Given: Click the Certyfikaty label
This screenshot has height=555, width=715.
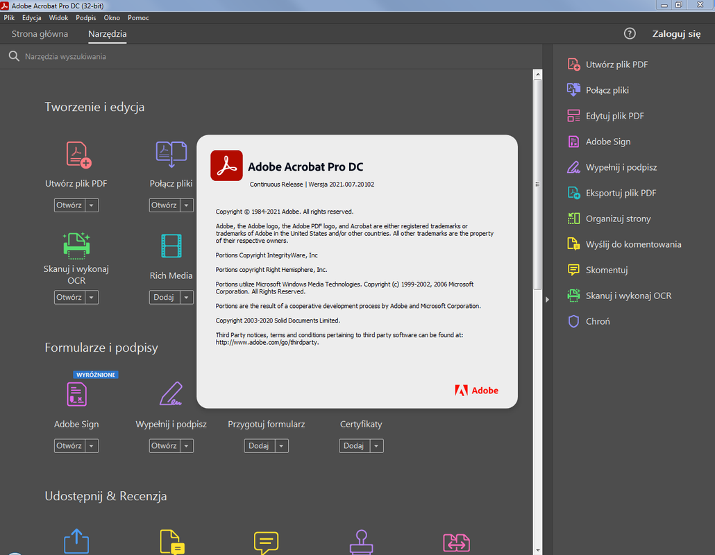Looking at the screenshot, I should click(x=361, y=424).
